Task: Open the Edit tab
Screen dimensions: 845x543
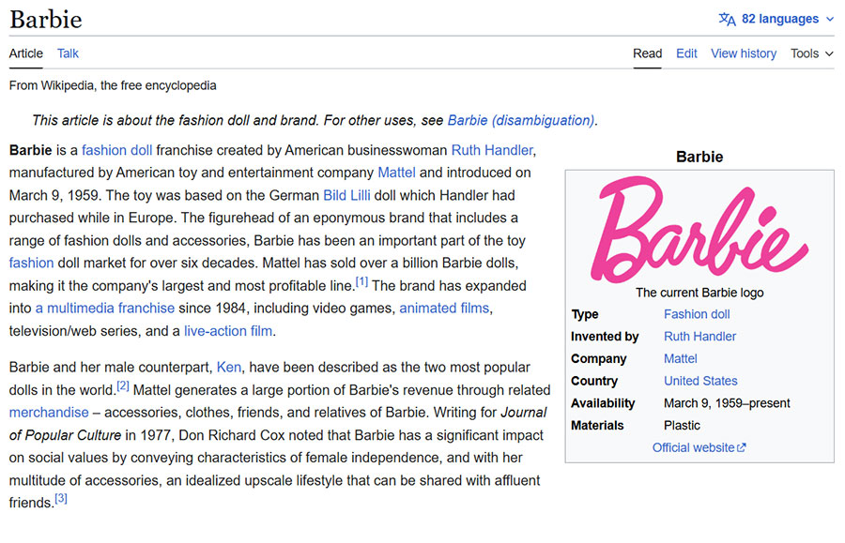Action: (686, 53)
